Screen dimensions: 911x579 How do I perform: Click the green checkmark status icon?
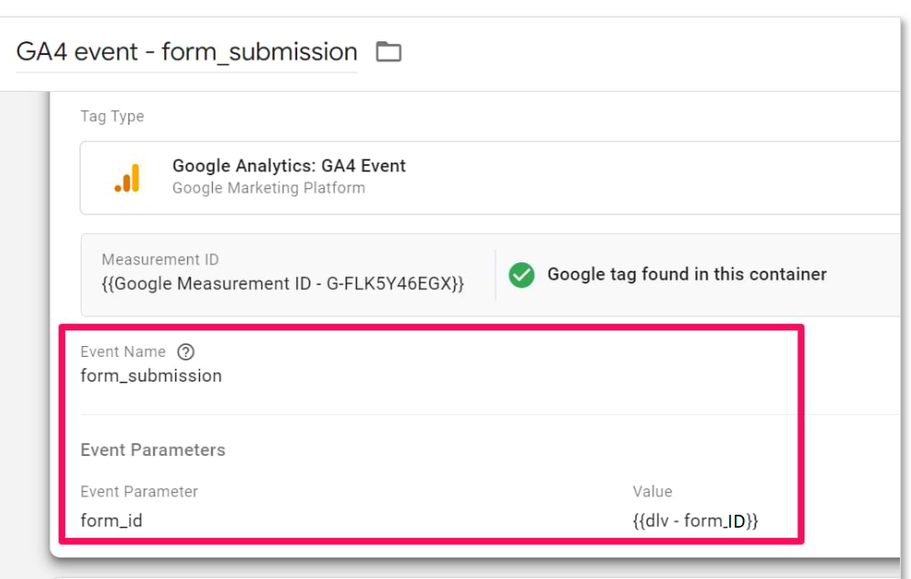point(521,275)
